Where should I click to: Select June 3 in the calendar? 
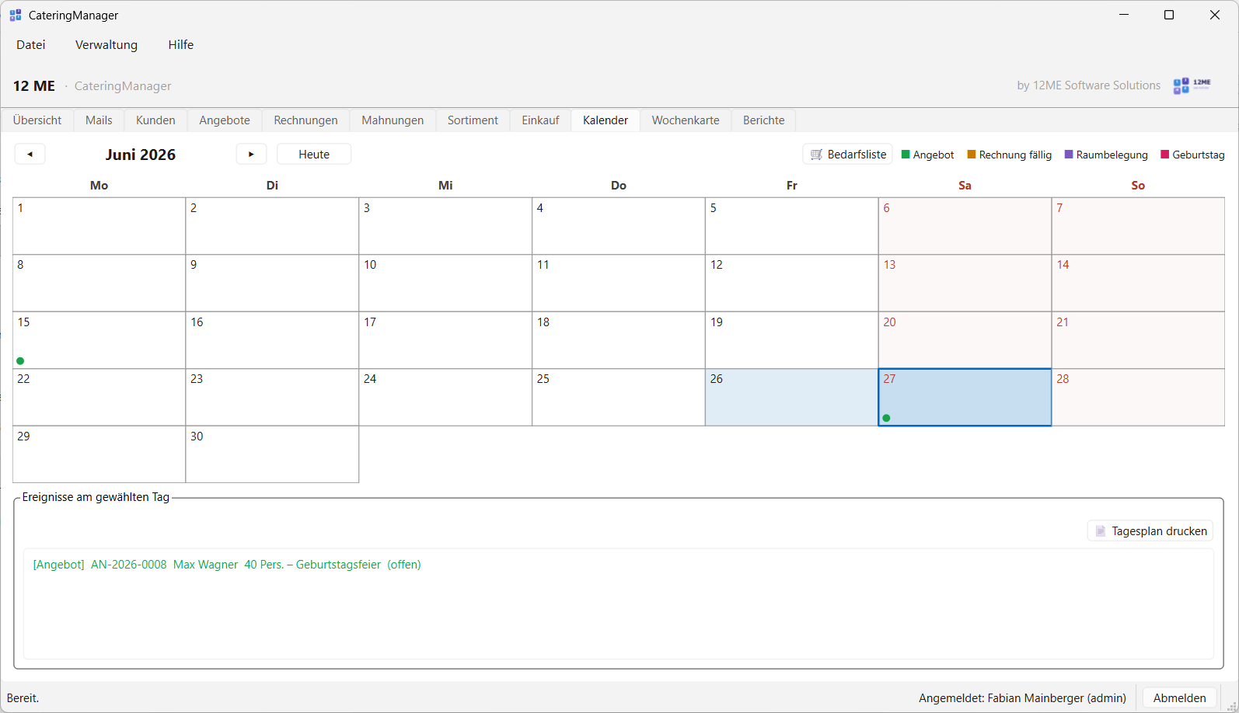[445, 226]
